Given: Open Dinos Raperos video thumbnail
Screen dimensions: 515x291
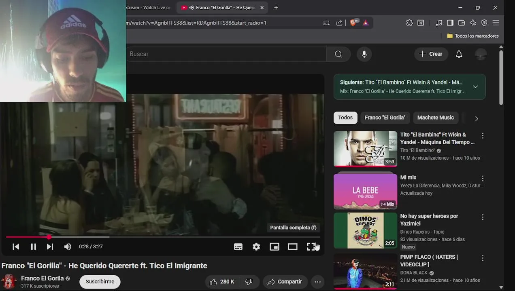Looking at the screenshot, I should 365,230.
